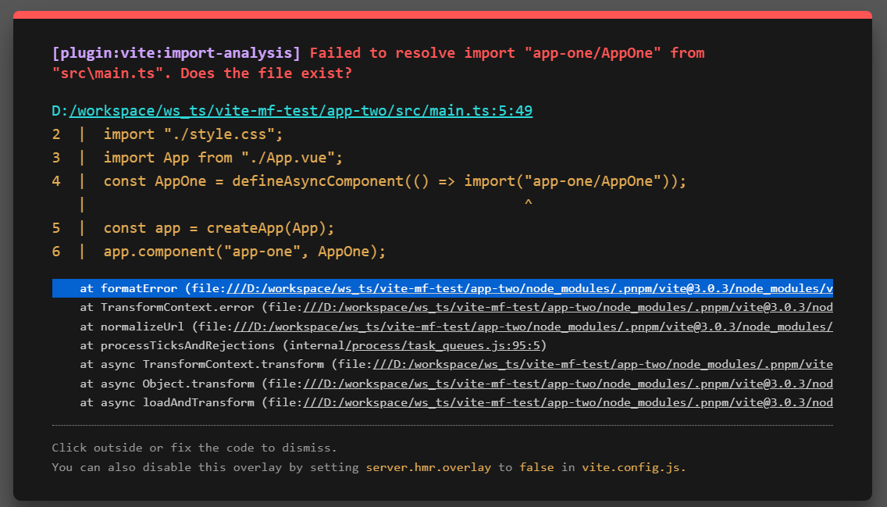Click the 'false' value in overlay tip
The height and width of the screenshot is (507, 887).
coord(536,467)
